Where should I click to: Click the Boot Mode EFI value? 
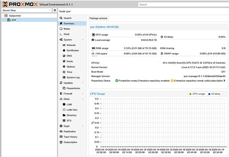[x=223, y=72]
